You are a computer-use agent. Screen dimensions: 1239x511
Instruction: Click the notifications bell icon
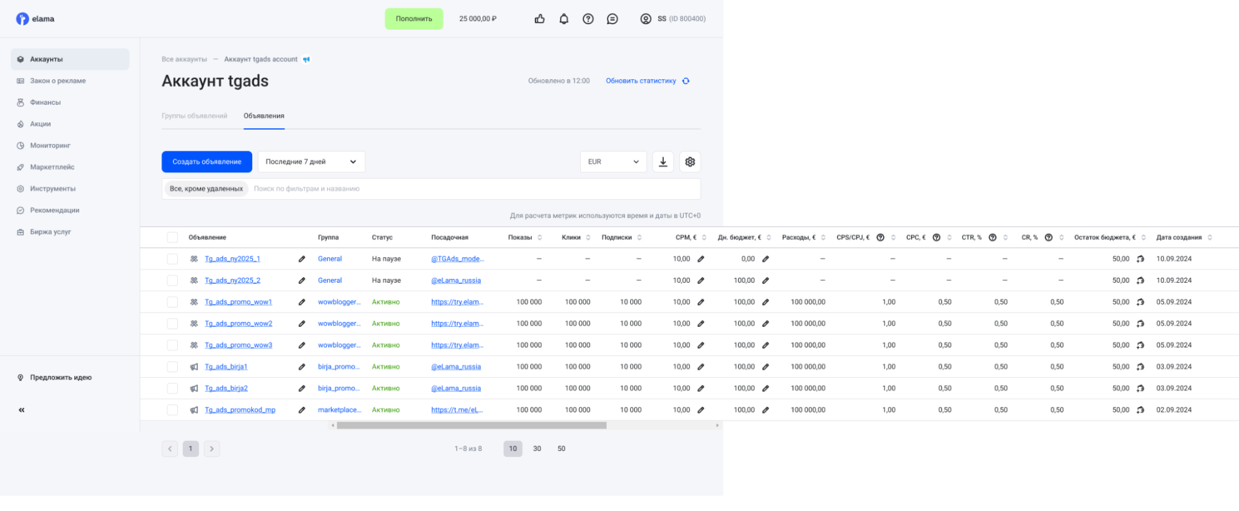[x=563, y=19]
